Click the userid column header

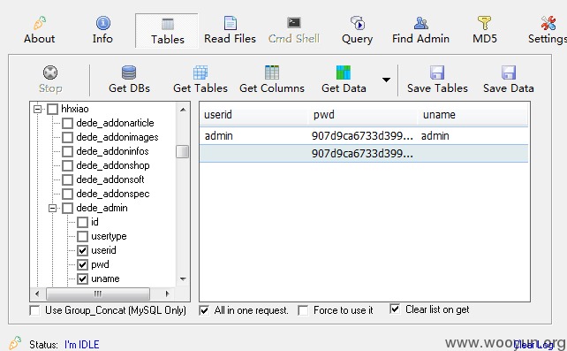(253, 115)
